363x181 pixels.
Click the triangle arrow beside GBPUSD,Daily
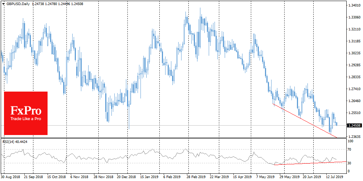(x=3, y=3)
